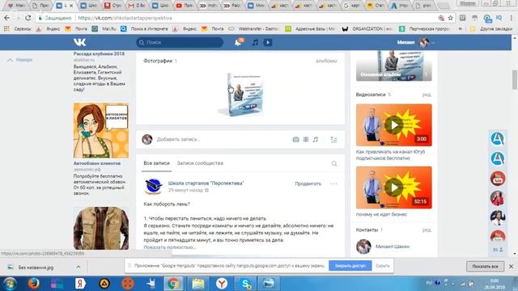
Task: Attach photo via camera icon
Action: coord(295,140)
